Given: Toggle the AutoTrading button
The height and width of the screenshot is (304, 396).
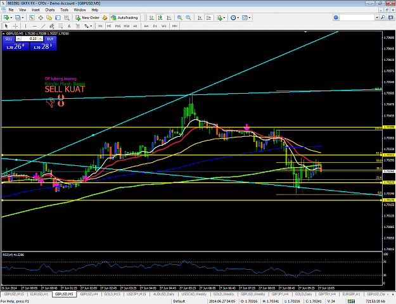Looking at the screenshot, I should (125, 18).
